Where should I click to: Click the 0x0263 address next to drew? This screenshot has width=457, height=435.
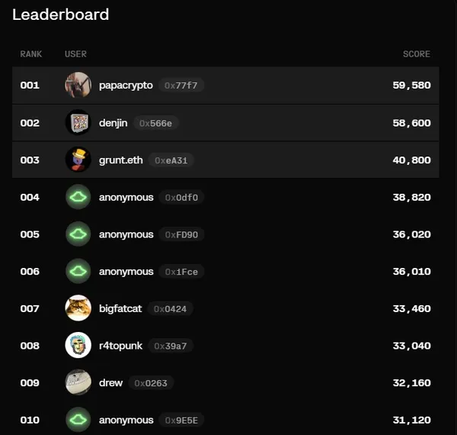pyautogui.click(x=150, y=382)
